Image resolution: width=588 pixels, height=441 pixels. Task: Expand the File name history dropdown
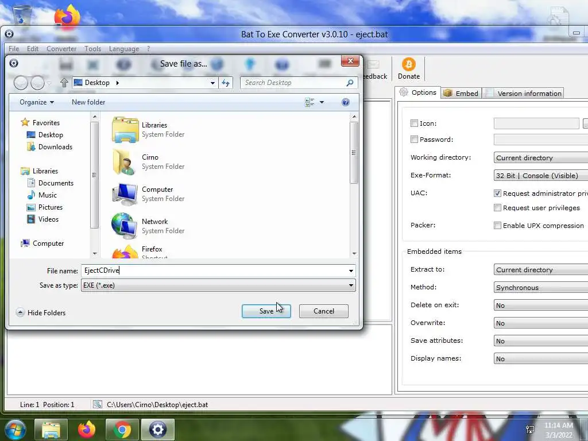click(351, 271)
